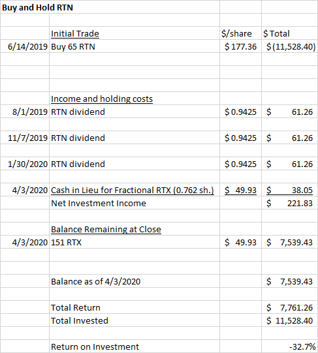Click the 'Net Investment Income' label cell
The width and height of the screenshot is (318, 353).
pyautogui.click(x=135, y=204)
